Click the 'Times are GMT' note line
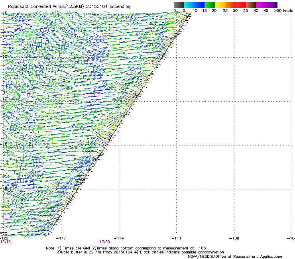Image resolution: width=295 pixels, height=259 pixels. pyautogui.click(x=126, y=248)
